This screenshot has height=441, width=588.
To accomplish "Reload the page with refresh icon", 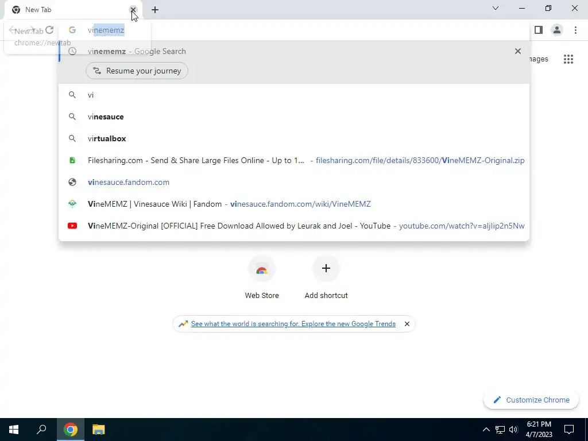I will point(49,30).
